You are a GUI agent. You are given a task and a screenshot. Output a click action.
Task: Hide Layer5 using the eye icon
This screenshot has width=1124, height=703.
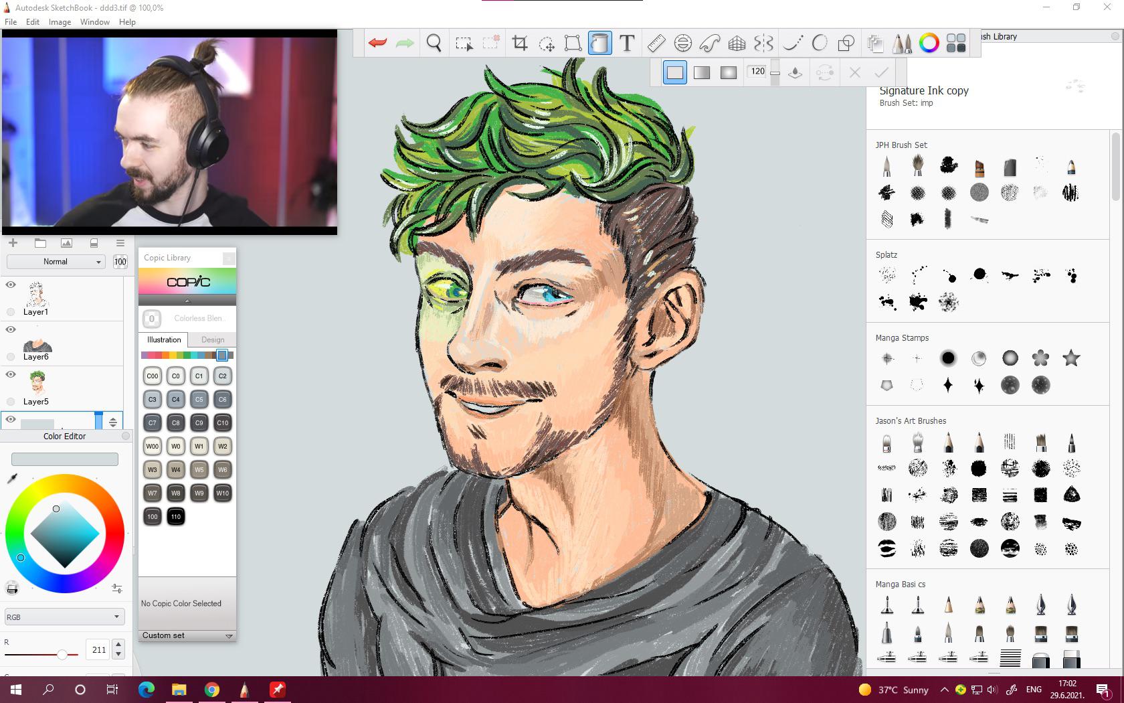tap(10, 374)
